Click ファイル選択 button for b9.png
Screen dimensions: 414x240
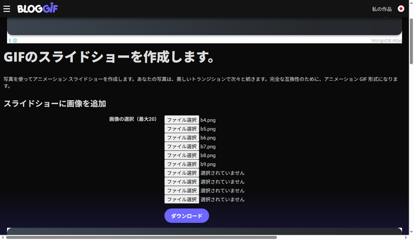182,164
